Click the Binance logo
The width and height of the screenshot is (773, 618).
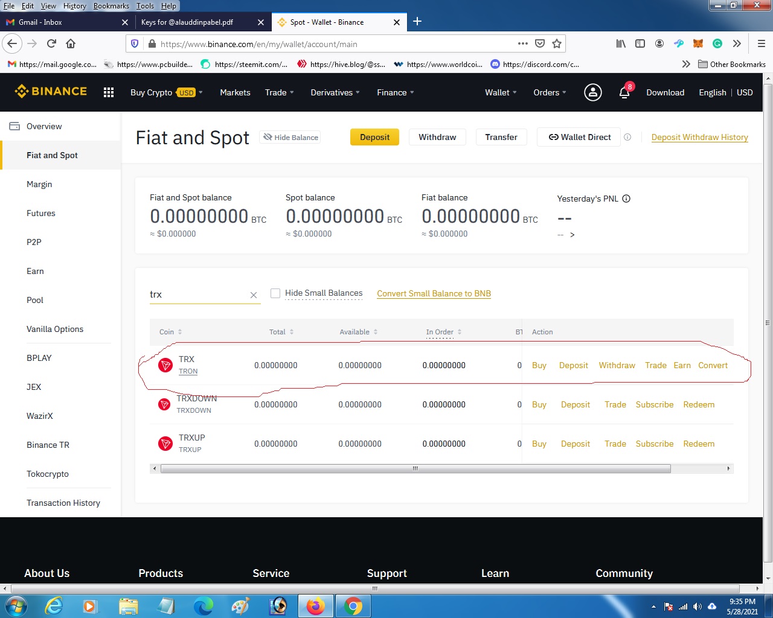pyautogui.click(x=51, y=92)
